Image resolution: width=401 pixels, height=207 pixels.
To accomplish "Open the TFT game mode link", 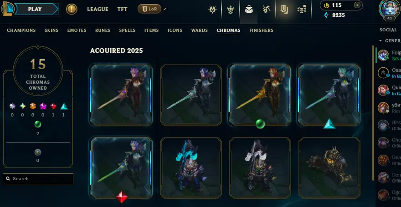I will point(122,9).
